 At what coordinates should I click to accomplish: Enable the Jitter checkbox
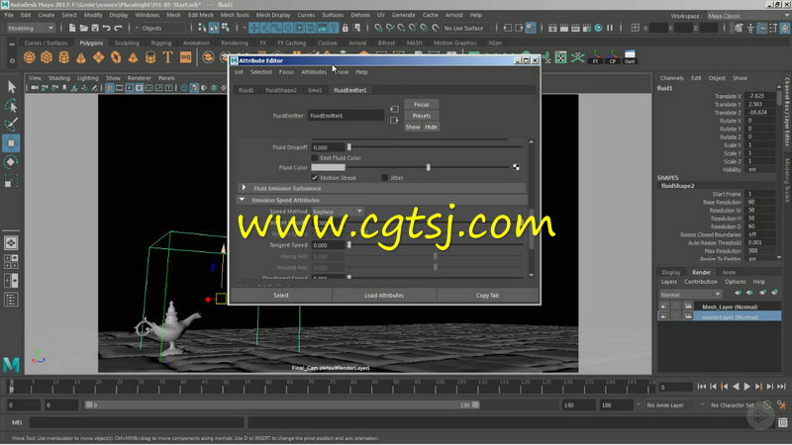pos(385,178)
